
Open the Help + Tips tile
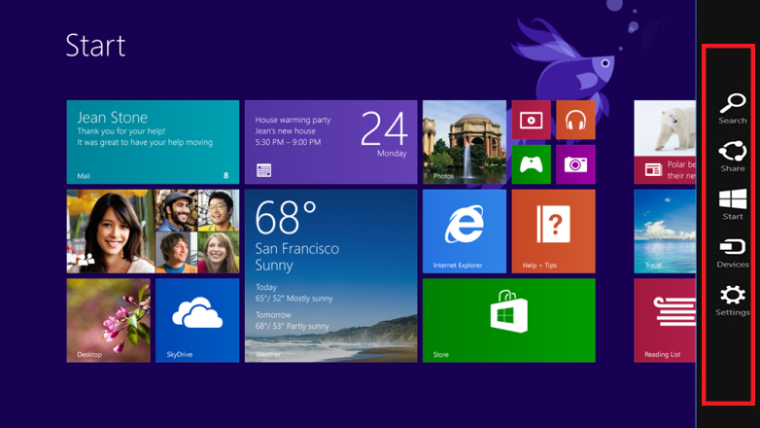coord(554,232)
